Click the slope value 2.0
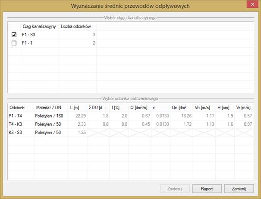 [x=119, y=116]
